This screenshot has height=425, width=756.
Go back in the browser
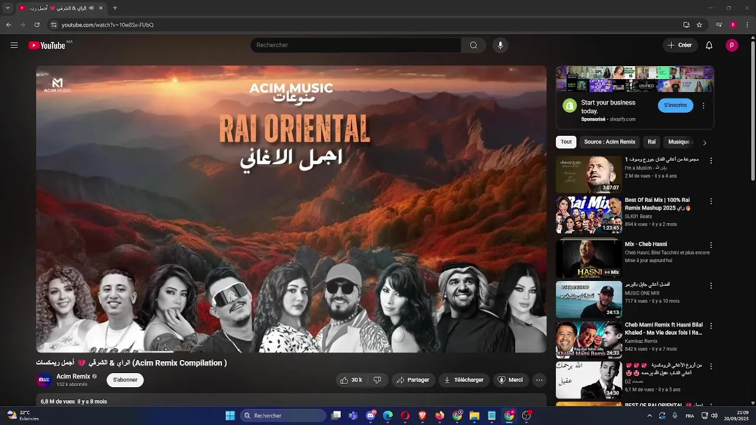click(8, 25)
